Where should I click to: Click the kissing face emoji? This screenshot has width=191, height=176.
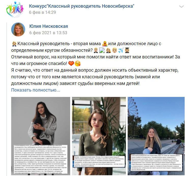click(78, 64)
